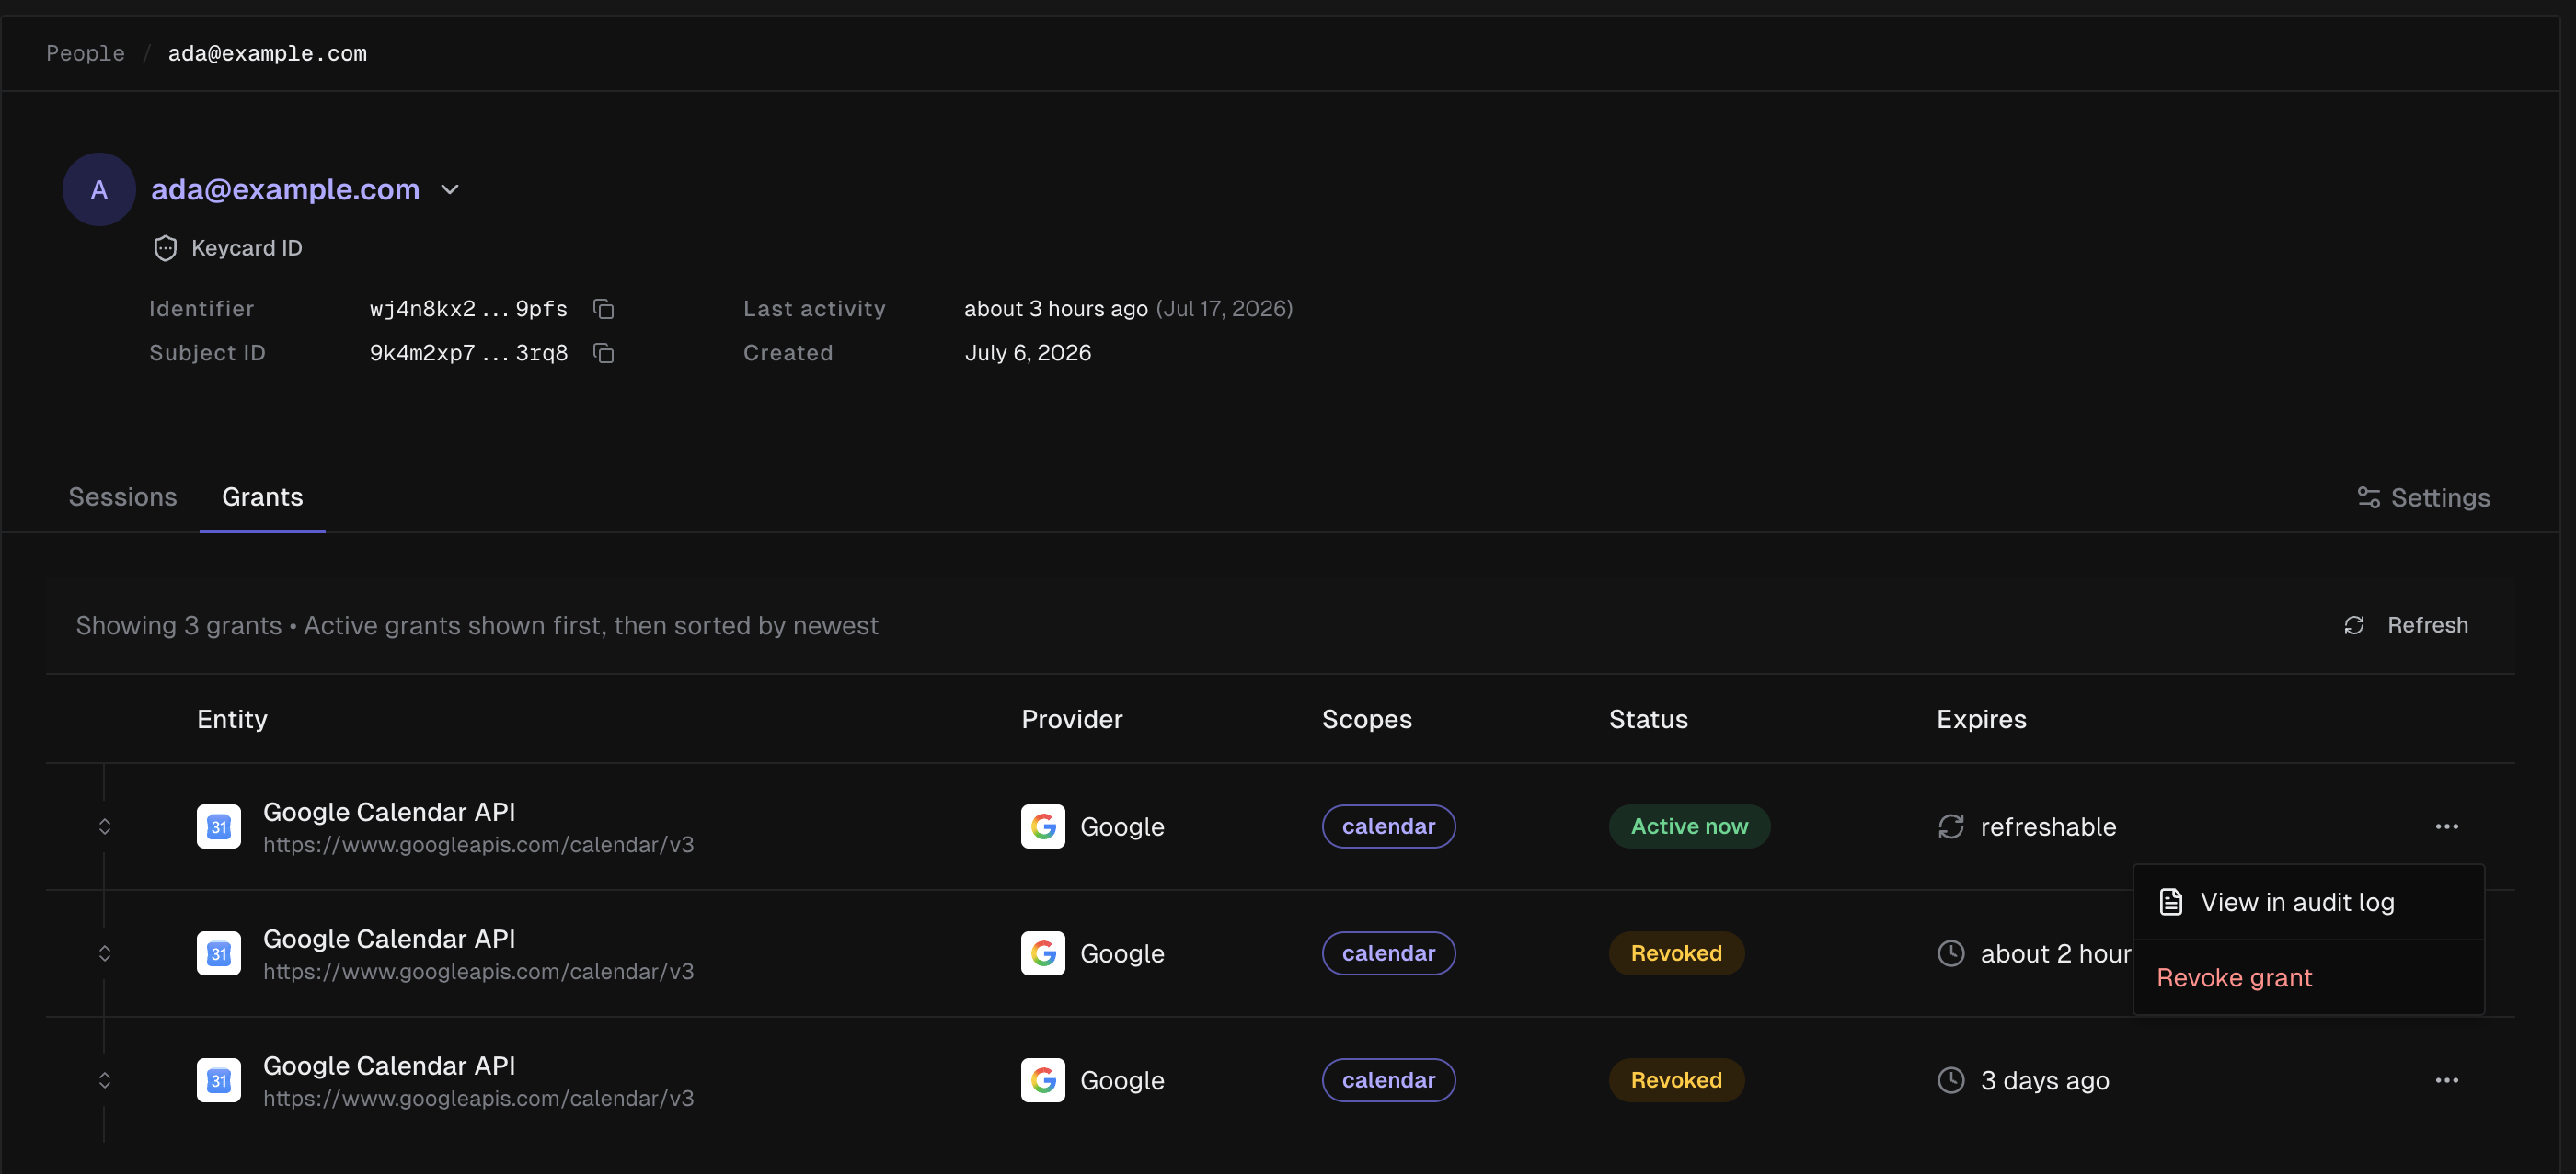Click calendar icon in 3 days ago row
This screenshot has height=1174, width=2576.
click(x=218, y=1080)
